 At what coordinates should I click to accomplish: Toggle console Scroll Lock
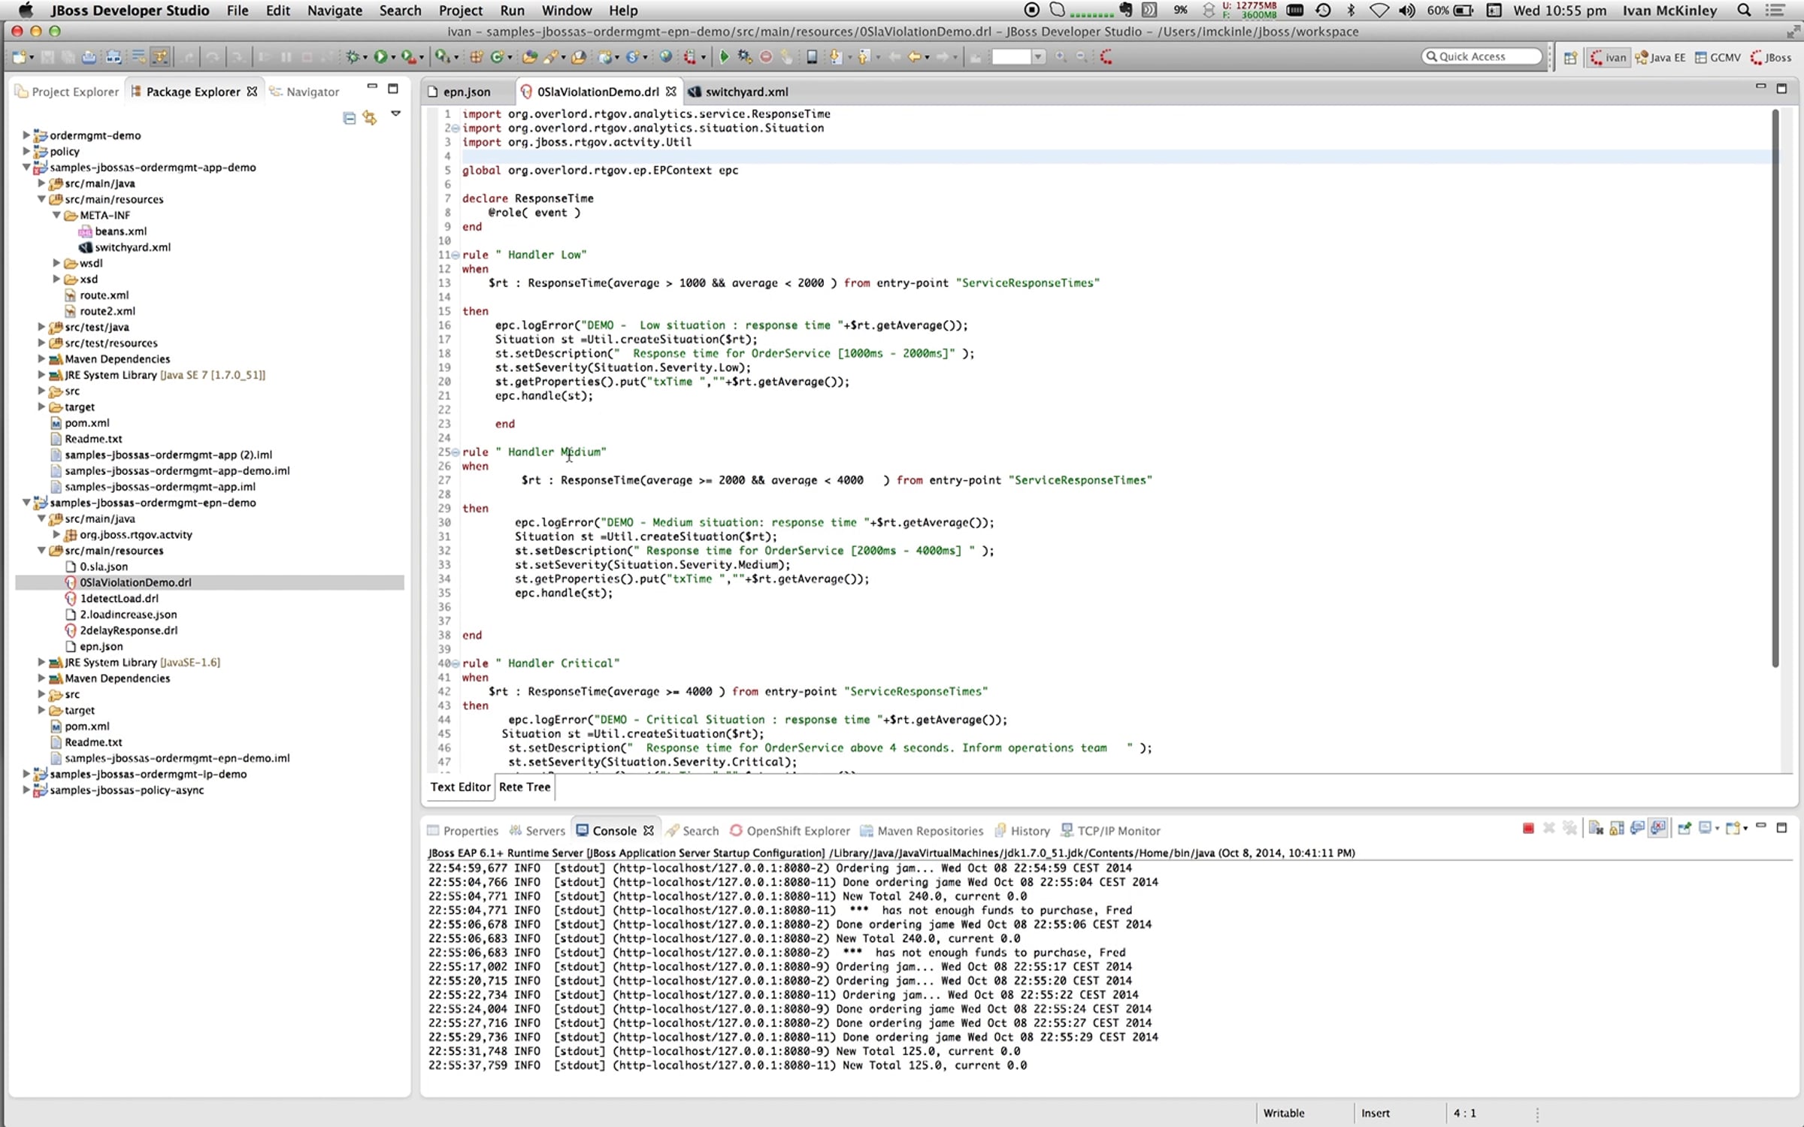click(x=1617, y=828)
